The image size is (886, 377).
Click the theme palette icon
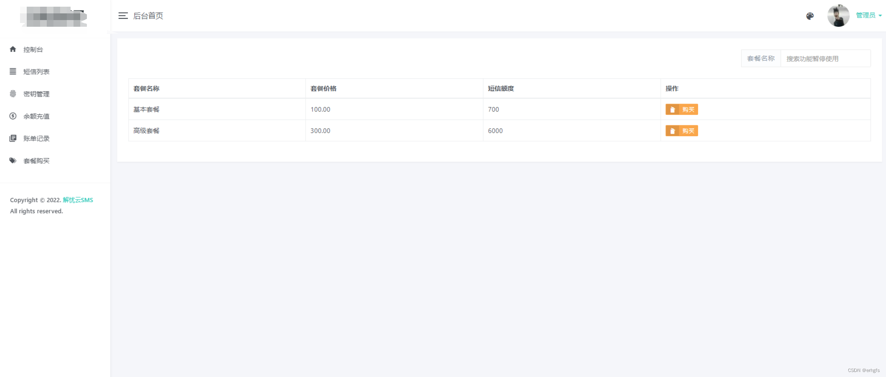810,16
